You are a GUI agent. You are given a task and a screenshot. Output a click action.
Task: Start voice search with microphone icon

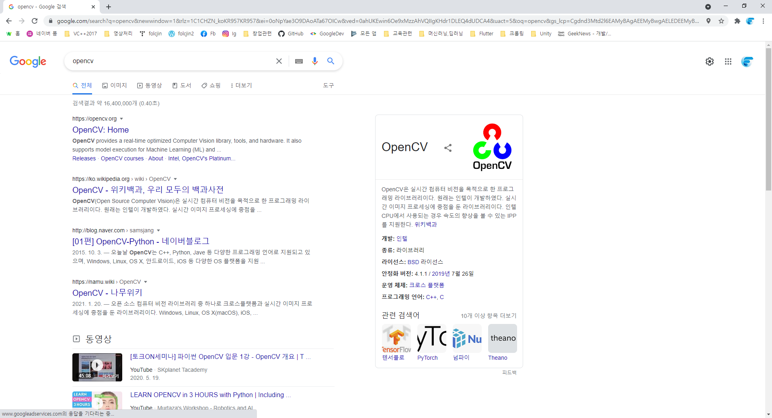tap(315, 61)
